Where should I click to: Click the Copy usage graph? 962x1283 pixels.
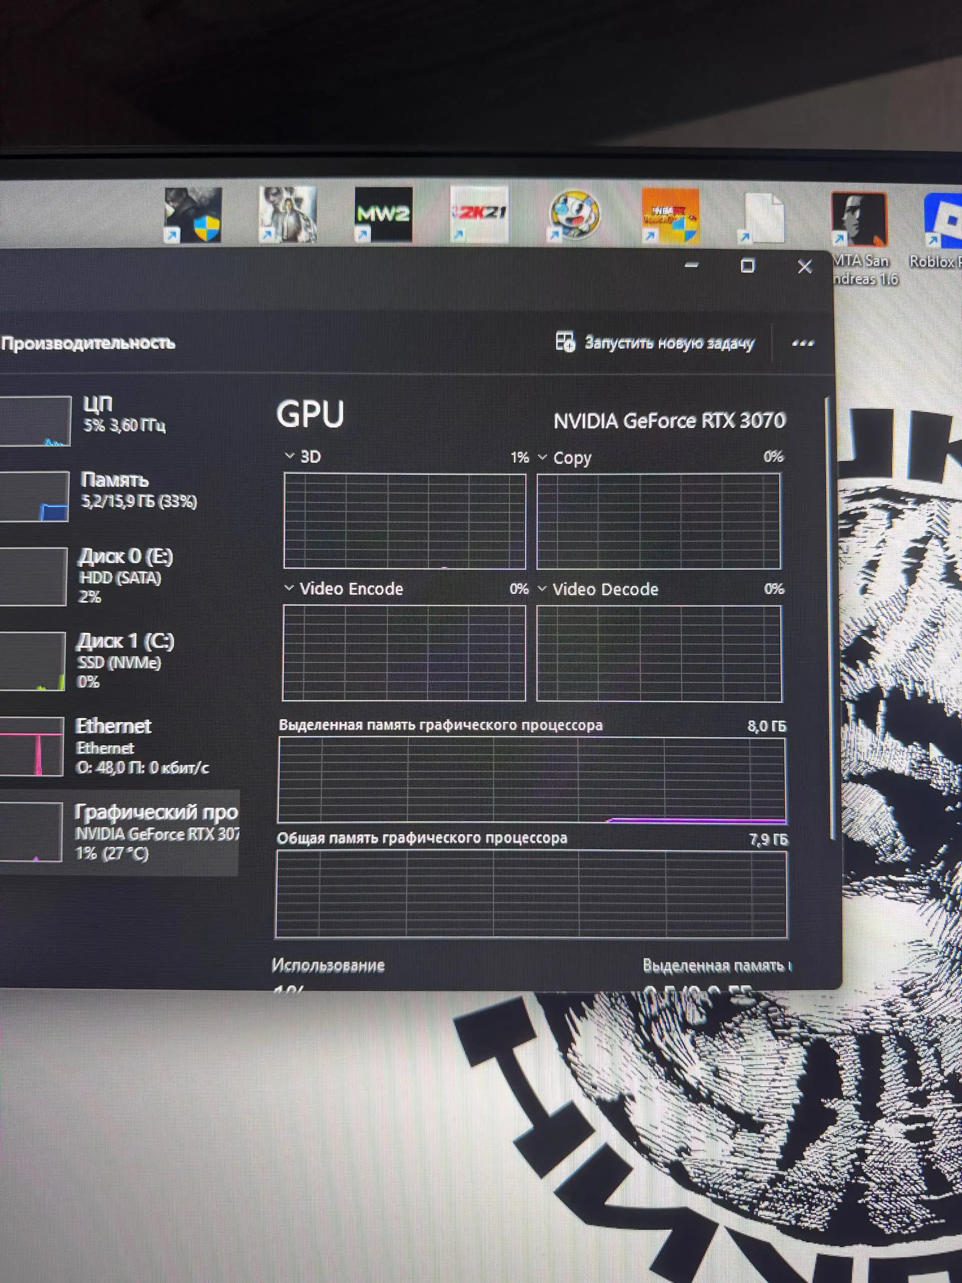point(659,521)
